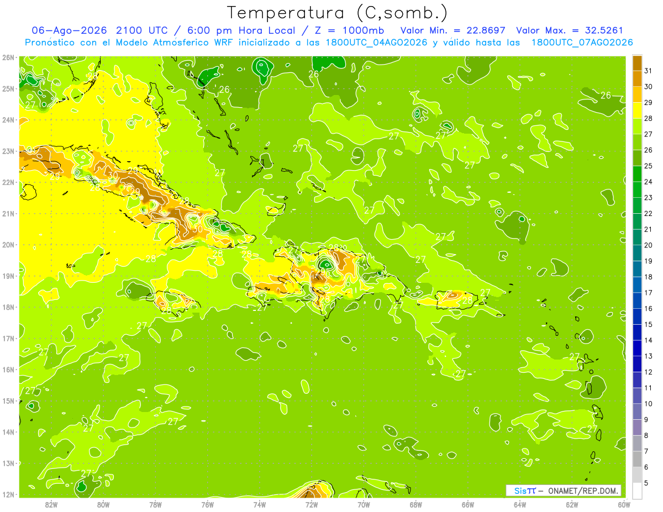This screenshot has height=512, width=663.
Task: Click the color scale label '15'
Action: pyautogui.click(x=649, y=324)
